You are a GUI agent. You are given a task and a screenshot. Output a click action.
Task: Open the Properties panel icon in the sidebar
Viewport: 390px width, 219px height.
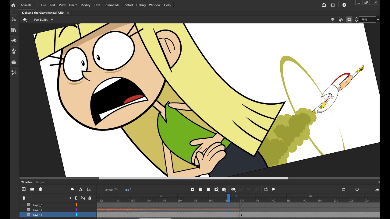[14, 19]
